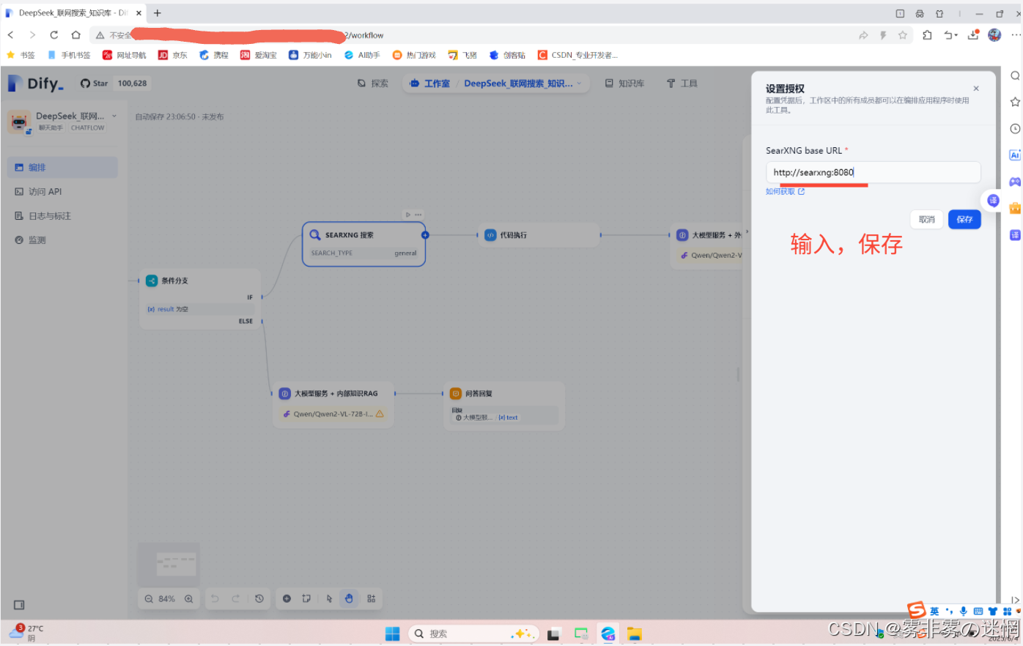Open the 爱淘宝 bookmark

click(259, 55)
